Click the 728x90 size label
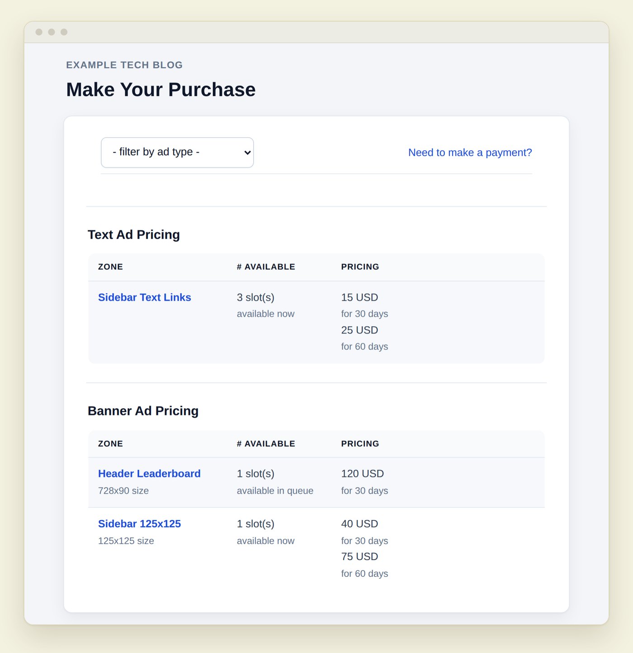This screenshot has width=633, height=653. tap(123, 491)
